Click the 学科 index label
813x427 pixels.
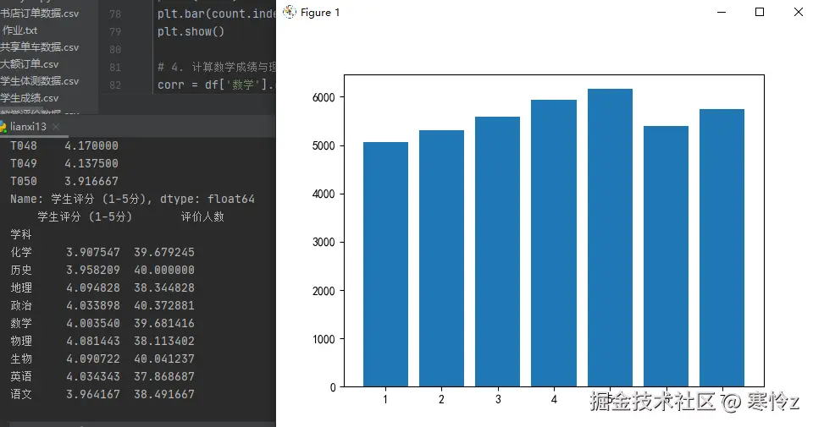(x=20, y=234)
